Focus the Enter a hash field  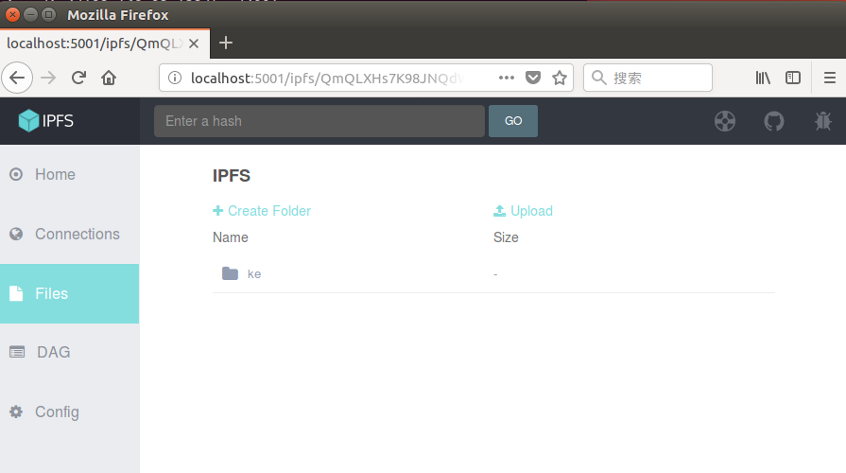click(x=319, y=121)
